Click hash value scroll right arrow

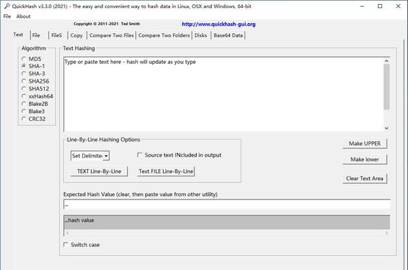[386, 233]
